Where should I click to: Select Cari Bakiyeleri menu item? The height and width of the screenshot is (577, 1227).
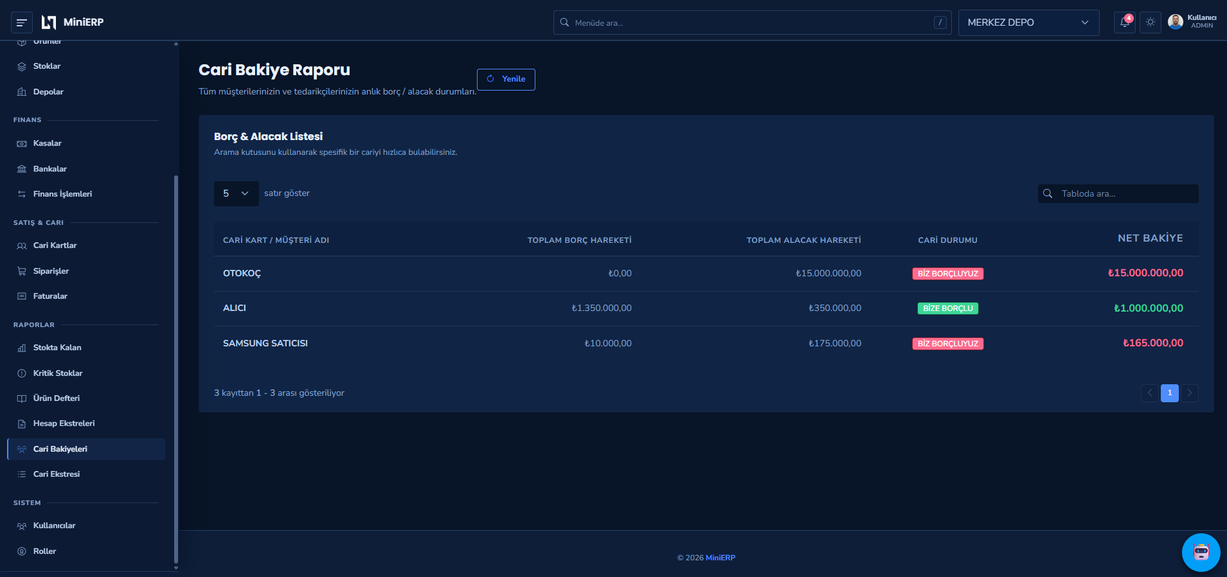86,449
